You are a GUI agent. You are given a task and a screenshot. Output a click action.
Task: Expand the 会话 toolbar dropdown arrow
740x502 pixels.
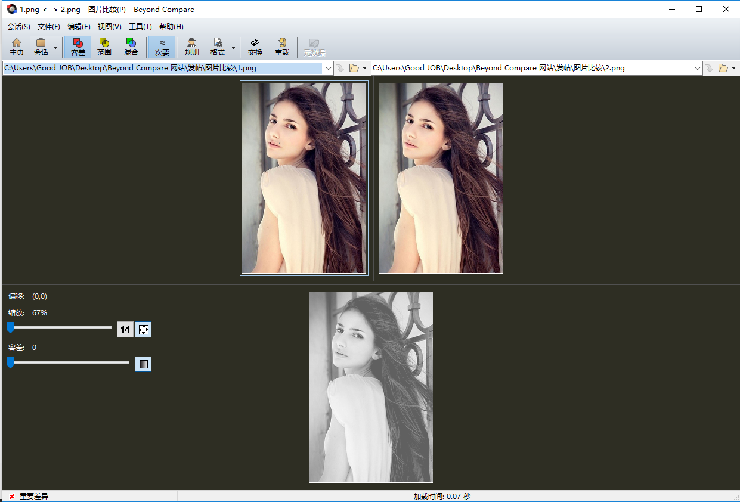55,47
